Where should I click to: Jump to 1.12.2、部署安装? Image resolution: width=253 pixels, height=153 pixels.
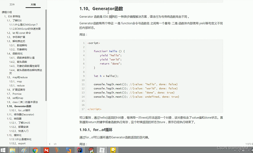[x=19, y=127]
